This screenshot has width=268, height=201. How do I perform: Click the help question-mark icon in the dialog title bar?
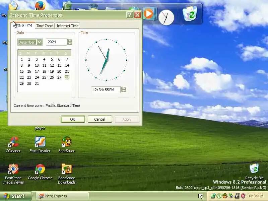tap(130, 15)
